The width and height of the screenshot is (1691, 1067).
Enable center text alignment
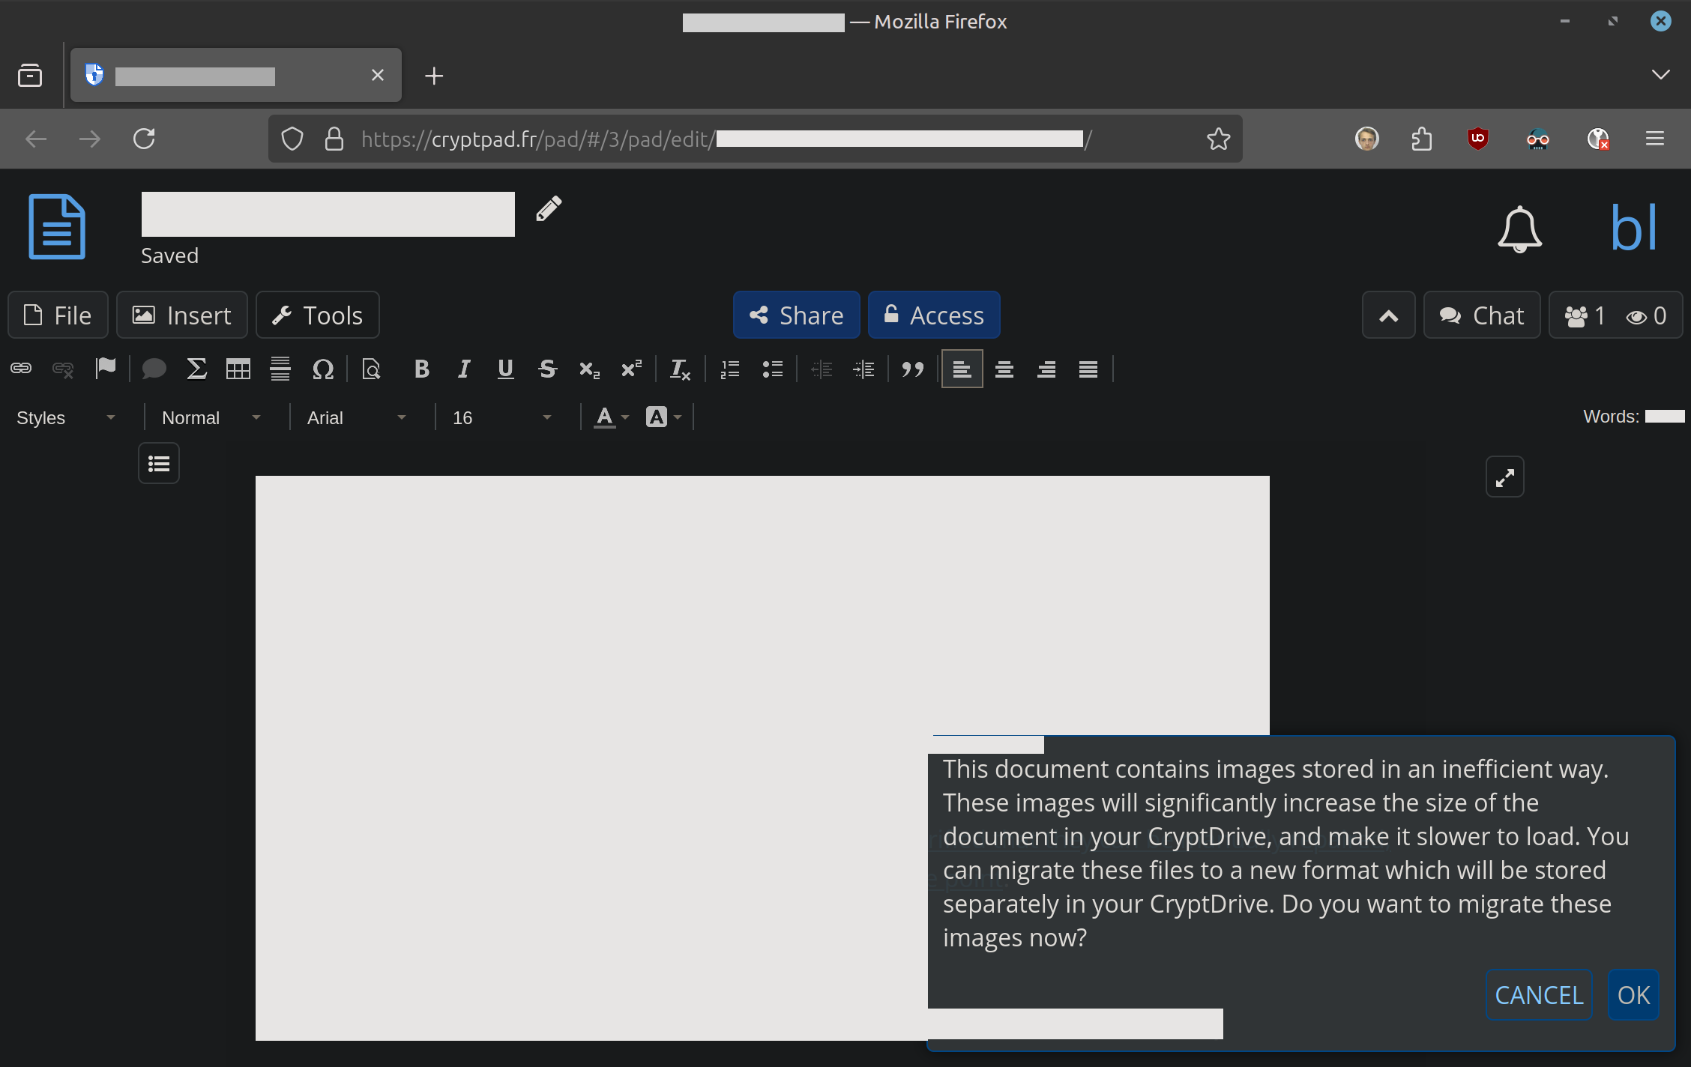tap(1004, 369)
